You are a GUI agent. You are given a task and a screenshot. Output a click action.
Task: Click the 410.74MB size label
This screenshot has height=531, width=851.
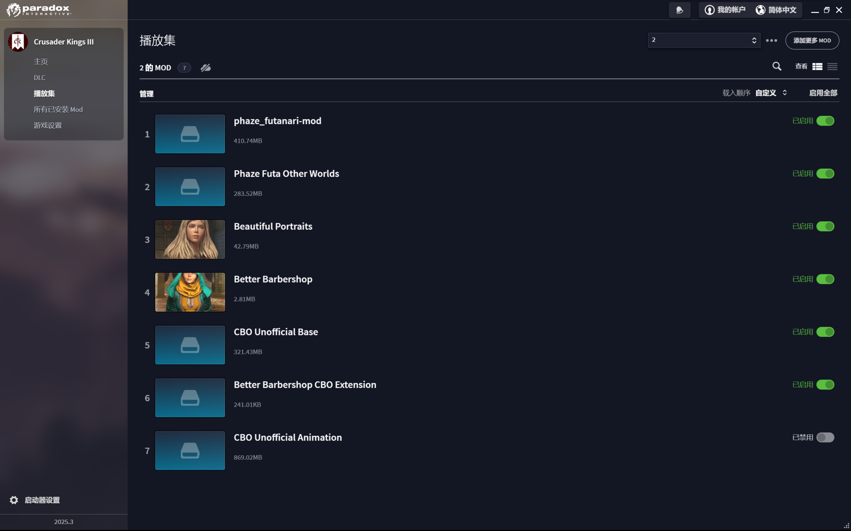(248, 141)
